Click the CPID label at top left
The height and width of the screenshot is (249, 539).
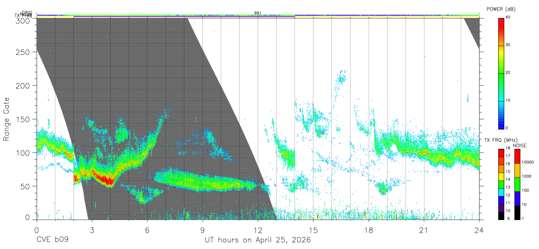pos(27,13)
